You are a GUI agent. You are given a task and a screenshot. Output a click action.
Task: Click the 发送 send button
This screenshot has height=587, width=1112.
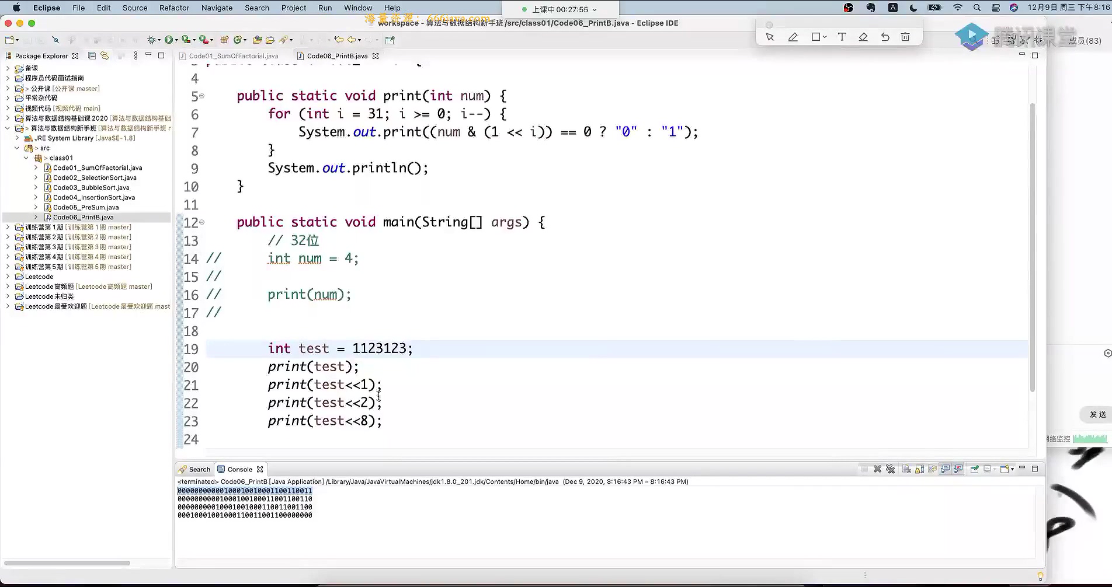(1097, 414)
